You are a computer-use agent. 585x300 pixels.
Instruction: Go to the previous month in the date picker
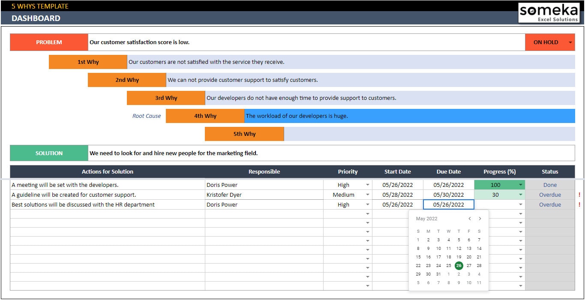pos(470,219)
